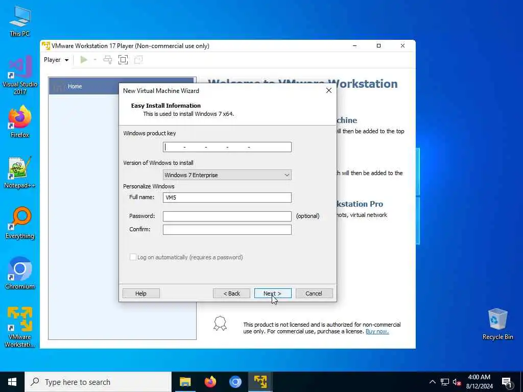523x392 pixels.
Task: Launch Firefox from desktop shortcut
Action: tap(20, 121)
